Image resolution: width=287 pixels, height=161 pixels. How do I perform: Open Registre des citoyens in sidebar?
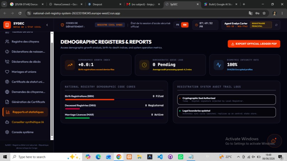25,42
